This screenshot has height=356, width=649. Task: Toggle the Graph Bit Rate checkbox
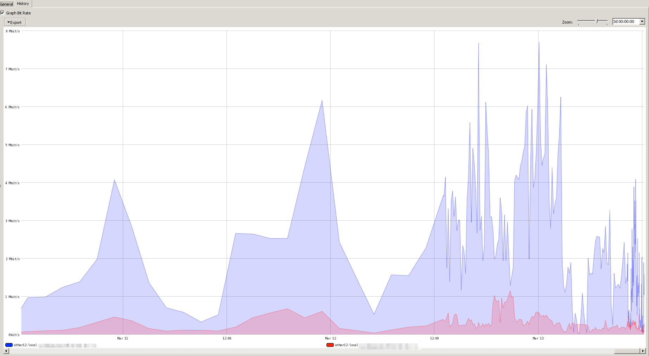tap(2, 13)
